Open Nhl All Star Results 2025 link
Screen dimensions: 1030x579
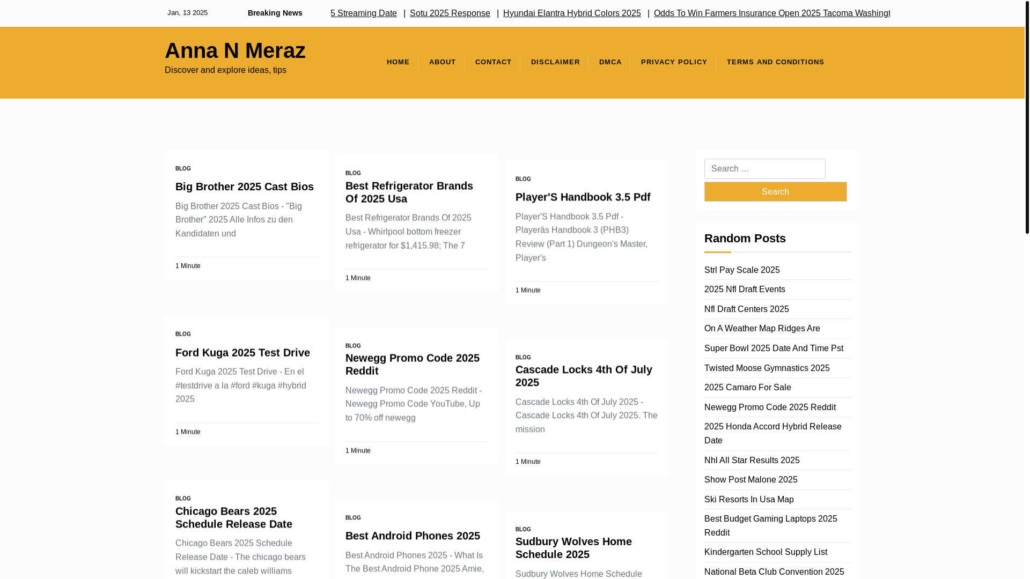pyautogui.click(x=752, y=460)
